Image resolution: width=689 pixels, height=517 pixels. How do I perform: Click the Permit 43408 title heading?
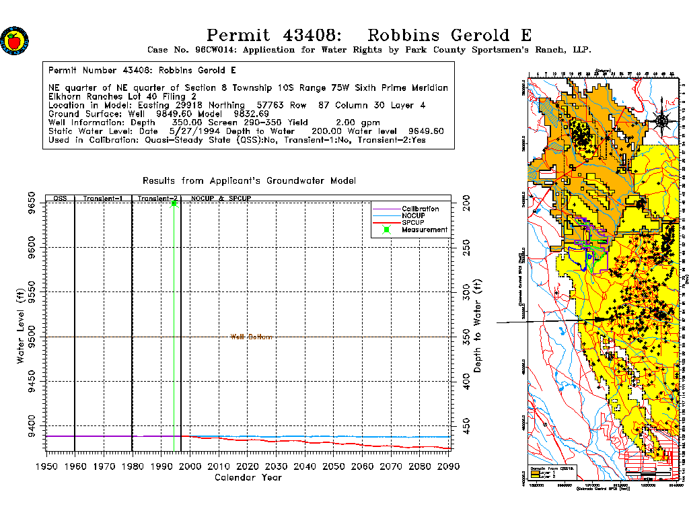369,35
